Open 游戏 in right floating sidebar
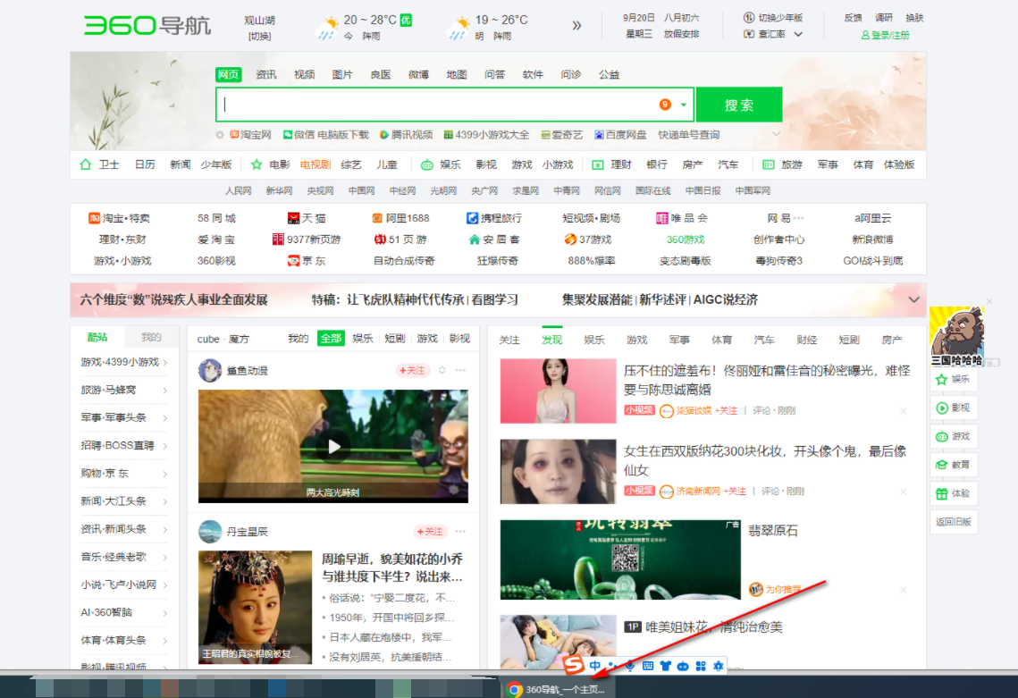 click(x=953, y=436)
